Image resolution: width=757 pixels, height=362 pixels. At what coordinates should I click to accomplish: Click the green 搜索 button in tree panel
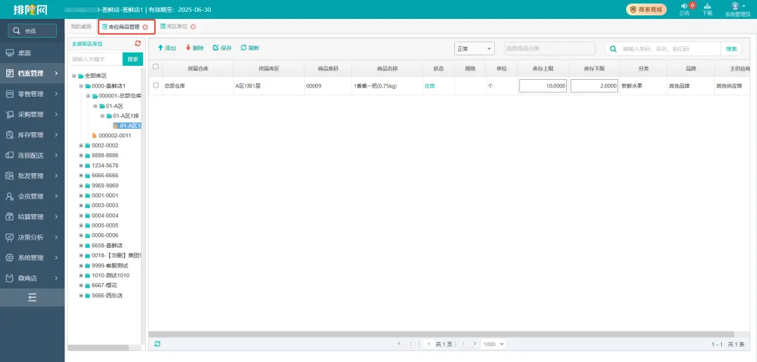132,60
